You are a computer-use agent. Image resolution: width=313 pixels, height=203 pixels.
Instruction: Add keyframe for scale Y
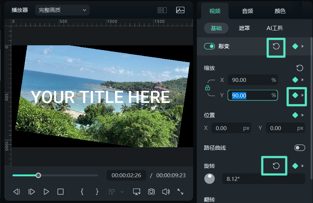pyautogui.click(x=295, y=95)
